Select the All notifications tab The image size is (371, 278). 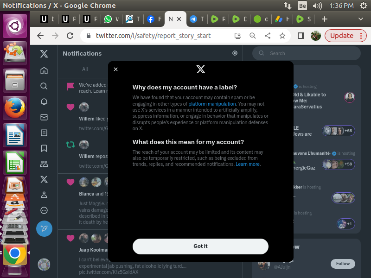pos(85,69)
